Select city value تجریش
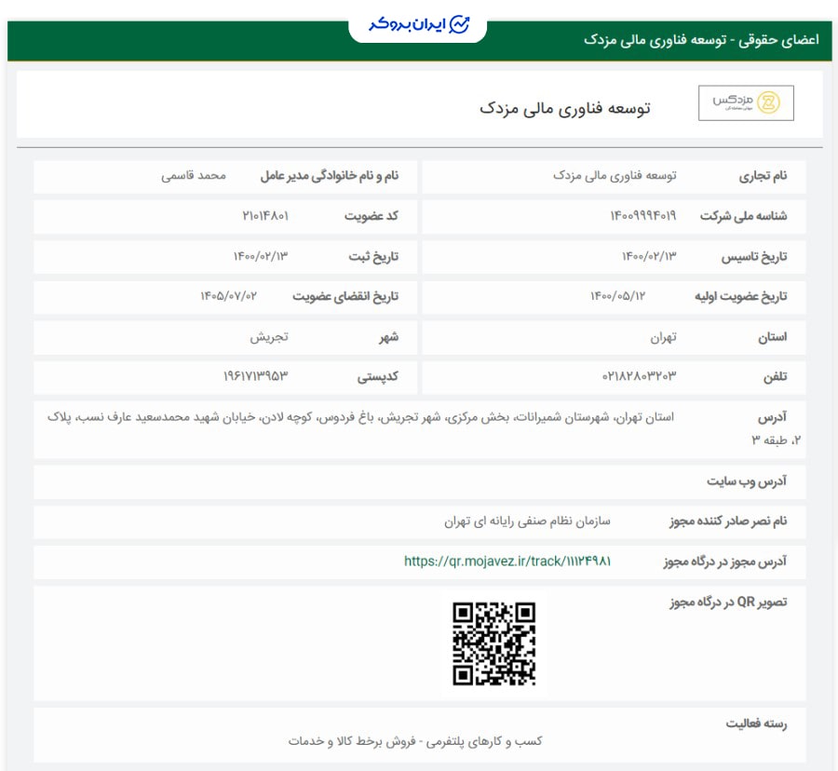The width and height of the screenshot is (838, 771). pos(269,337)
